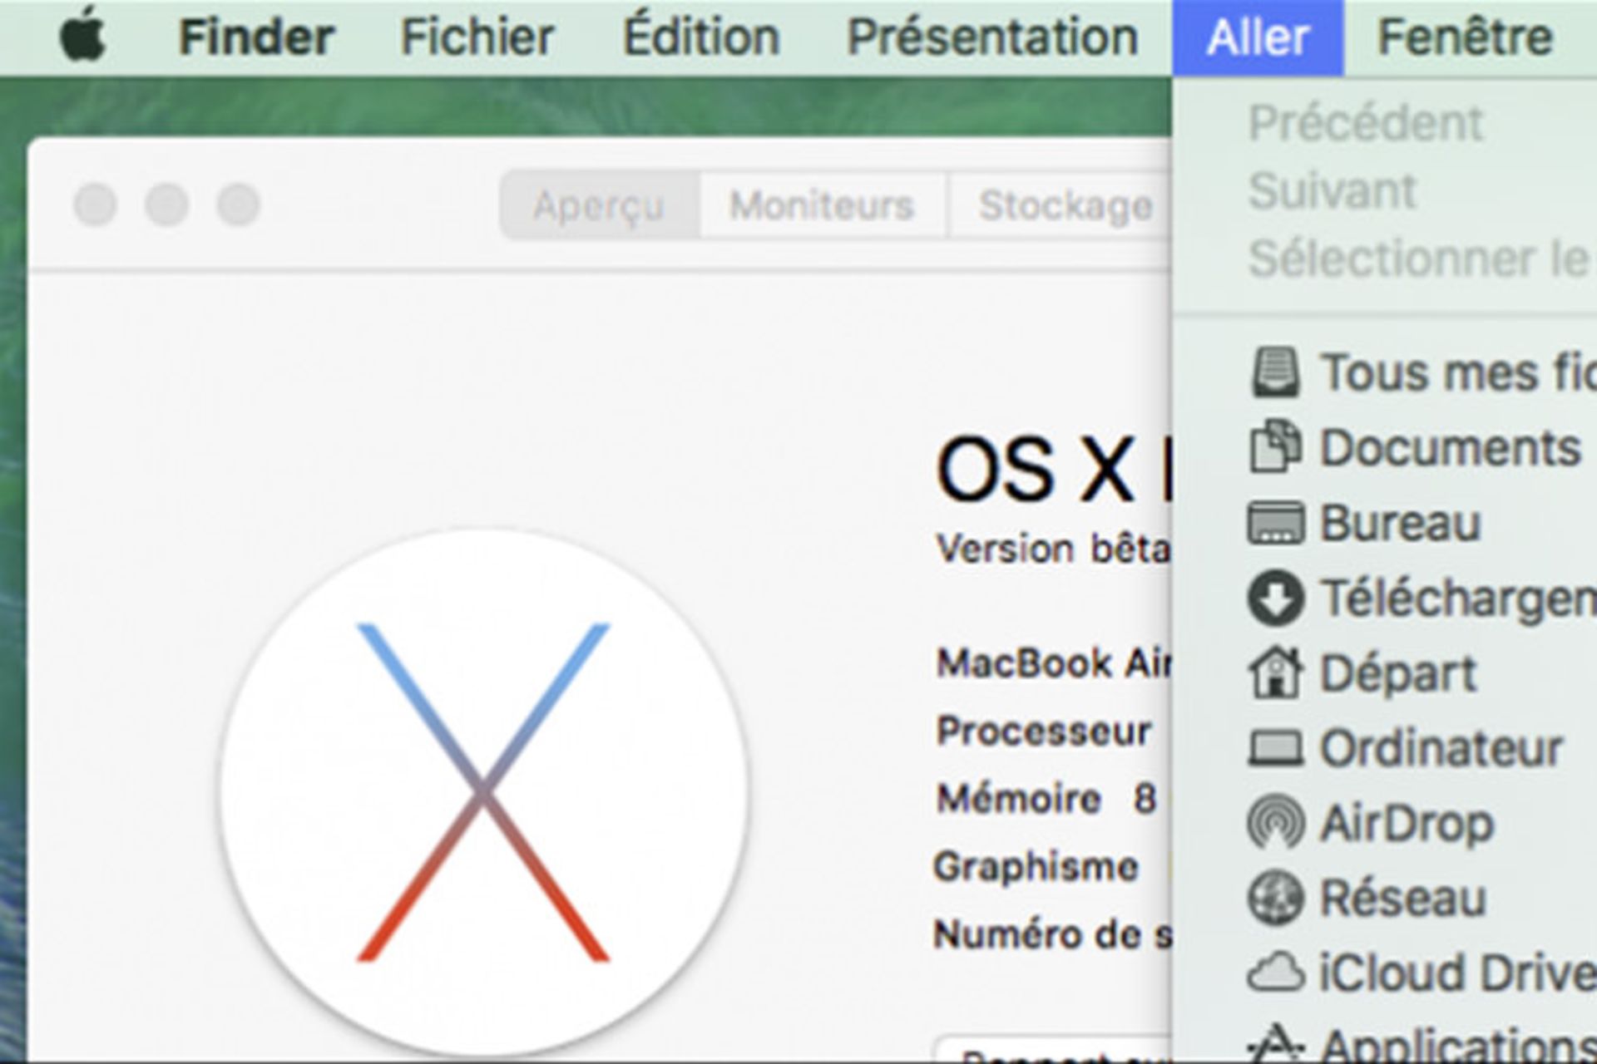Click the Téléchargements download arrow icon
The width and height of the screenshot is (1597, 1064).
point(1275,598)
